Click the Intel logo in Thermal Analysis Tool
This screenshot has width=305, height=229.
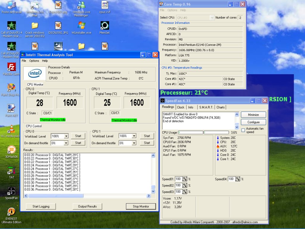pyautogui.click(x=35, y=73)
